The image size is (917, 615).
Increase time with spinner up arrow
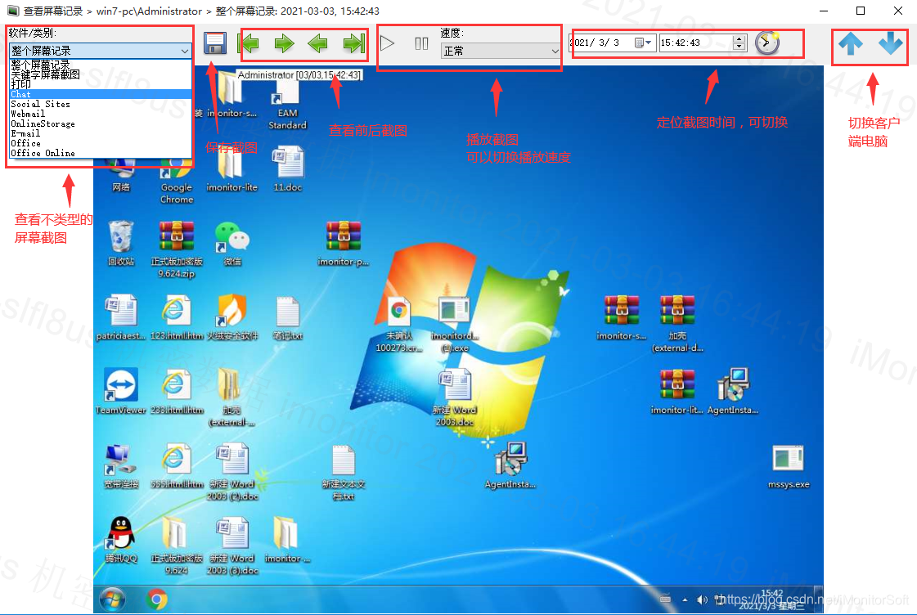(739, 39)
